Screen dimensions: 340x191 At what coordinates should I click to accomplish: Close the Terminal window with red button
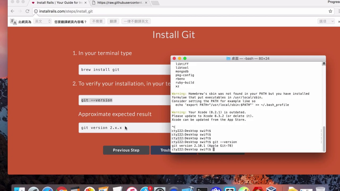coord(174,58)
